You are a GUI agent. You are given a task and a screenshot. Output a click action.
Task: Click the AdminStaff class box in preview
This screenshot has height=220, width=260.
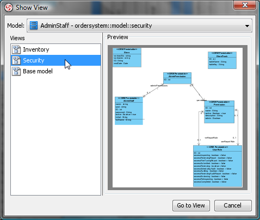[129, 111]
